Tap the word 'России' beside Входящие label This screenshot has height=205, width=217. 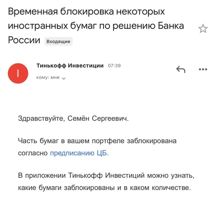tap(24, 40)
